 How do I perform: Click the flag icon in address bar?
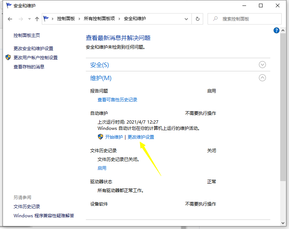46,19
